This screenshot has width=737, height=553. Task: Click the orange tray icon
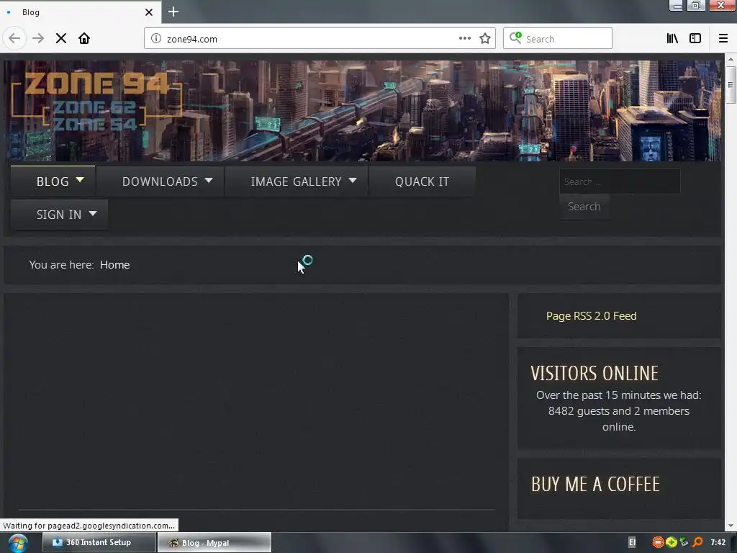click(x=658, y=543)
